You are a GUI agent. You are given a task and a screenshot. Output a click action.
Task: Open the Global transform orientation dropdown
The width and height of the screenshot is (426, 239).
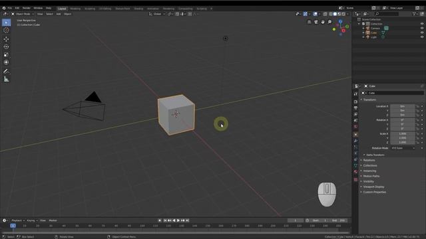coord(157,14)
